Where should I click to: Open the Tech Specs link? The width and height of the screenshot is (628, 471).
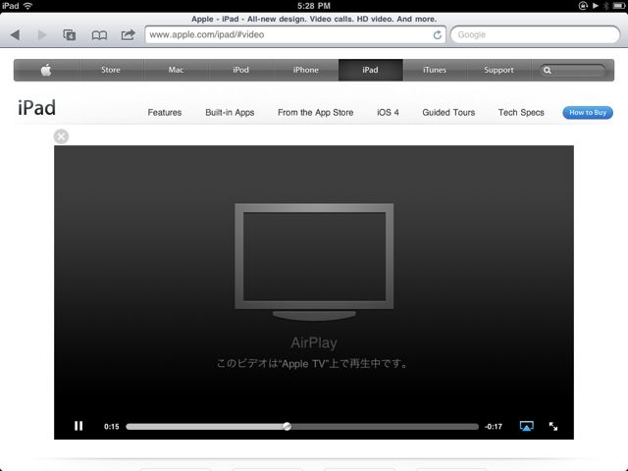tap(521, 113)
